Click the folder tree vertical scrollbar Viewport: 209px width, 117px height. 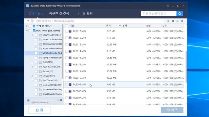[x=63, y=52]
